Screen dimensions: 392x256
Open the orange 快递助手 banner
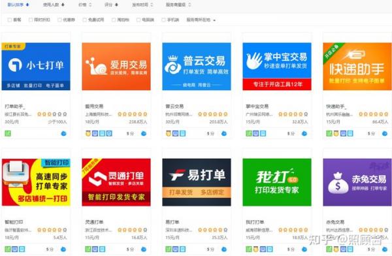[x=357, y=66]
